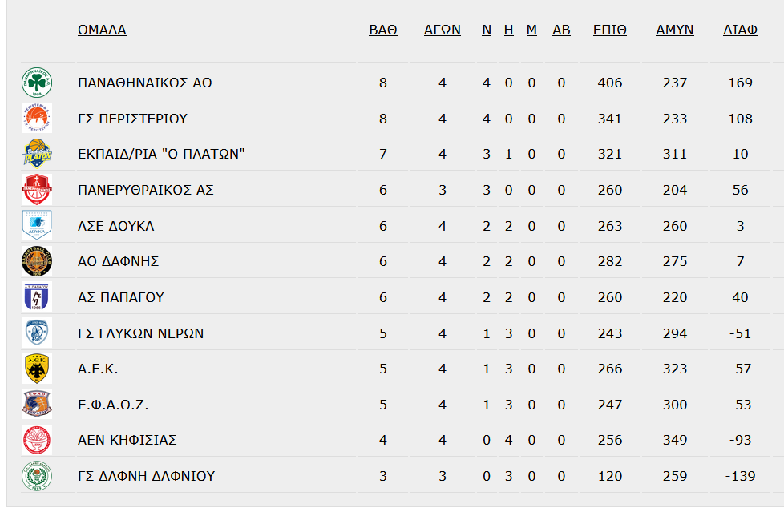Sort by ΑΓΩΝ games column header

point(442,30)
